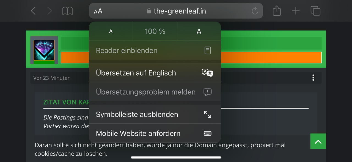The height and width of the screenshot is (162, 352).
Task: Open the post's three-dot options menu
Action: [313, 78]
